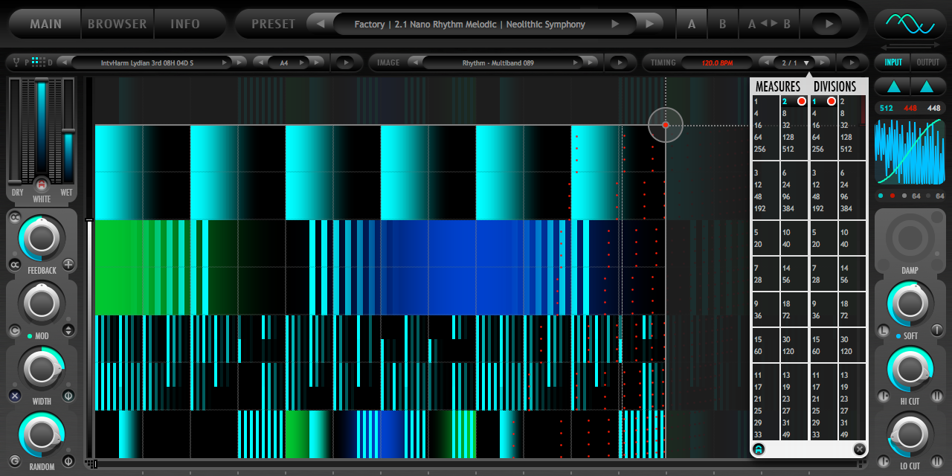Click the A to B compare button
This screenshot has width=952, height=476.
tap(770, 24)
